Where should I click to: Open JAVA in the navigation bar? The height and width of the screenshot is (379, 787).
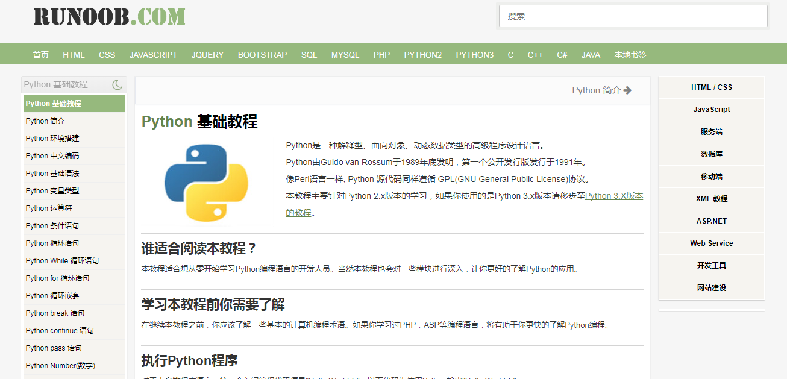pyautogui.click(x=591, y=55)
